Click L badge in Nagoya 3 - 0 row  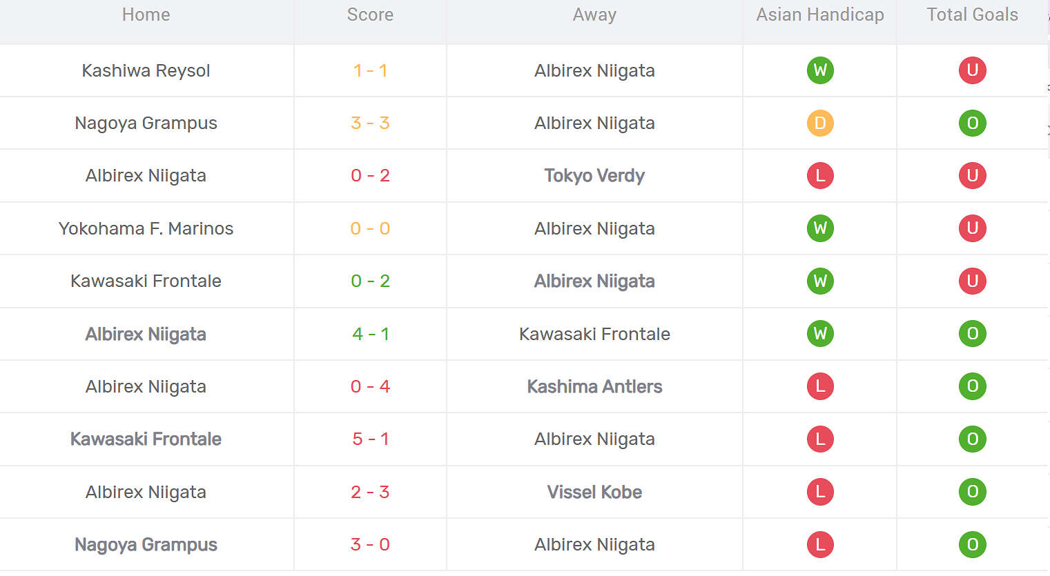820,544
